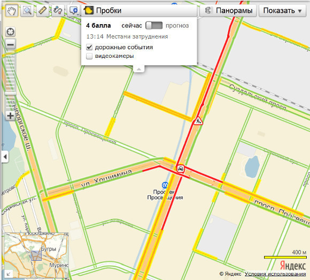Open the Панорамы street view button
Screen dimensions: 310x280
coord(228,11)
